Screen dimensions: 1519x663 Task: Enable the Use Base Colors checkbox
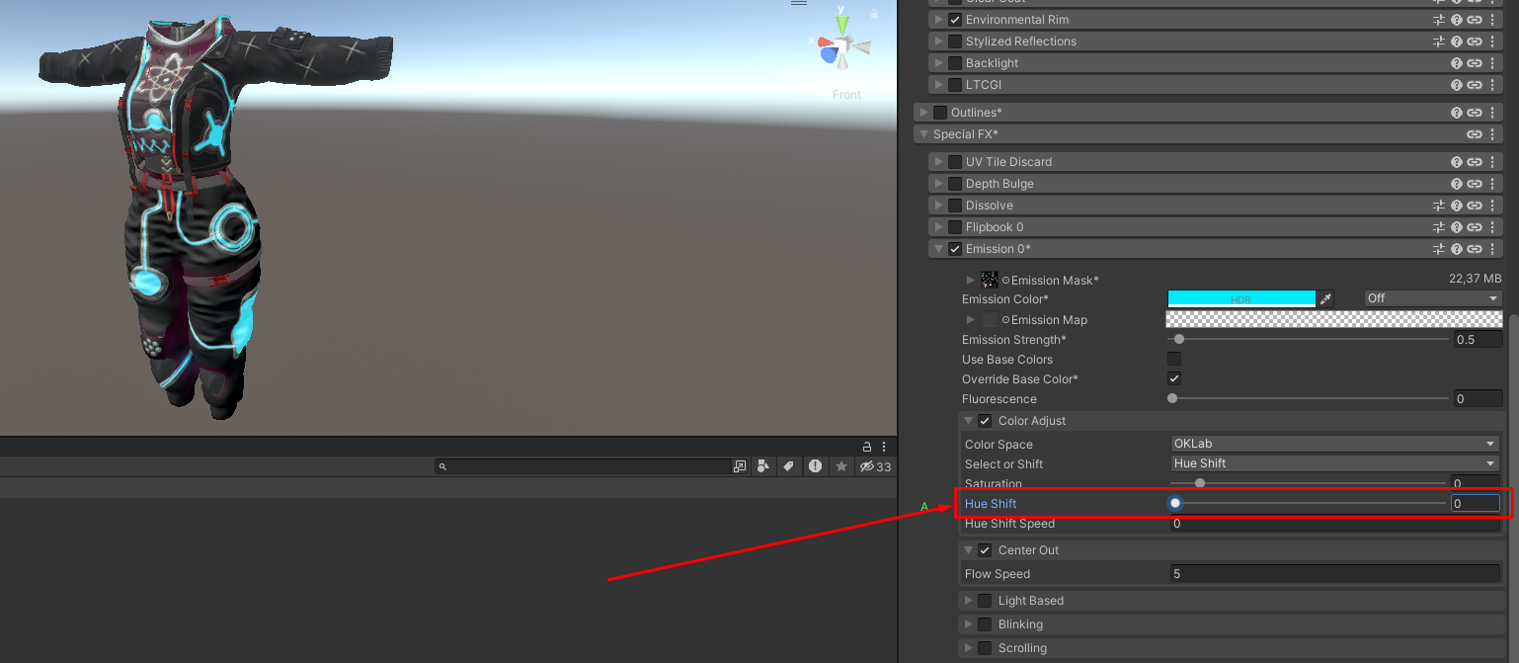tap(1174, 359)
